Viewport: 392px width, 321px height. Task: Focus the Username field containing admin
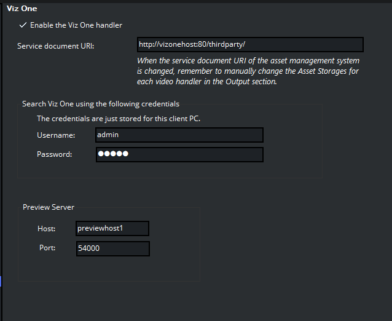tap(179, 135)
